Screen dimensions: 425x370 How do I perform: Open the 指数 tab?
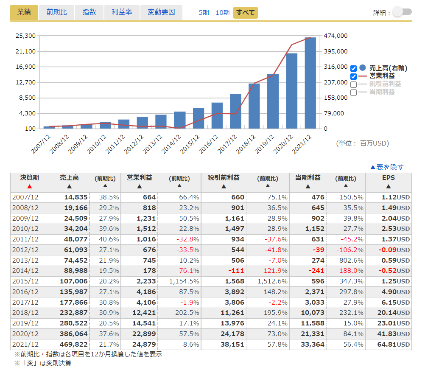[89, 12]
